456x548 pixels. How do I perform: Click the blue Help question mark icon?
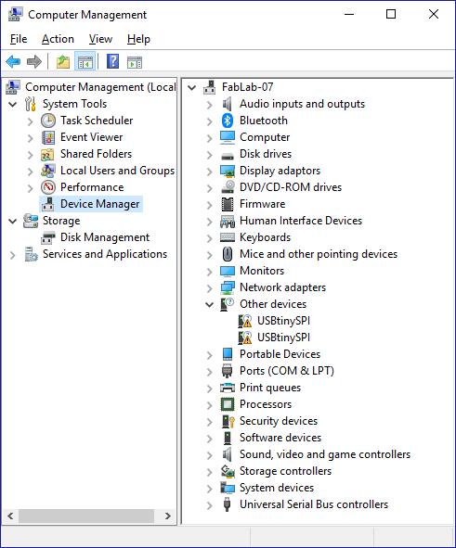point(112,62)
